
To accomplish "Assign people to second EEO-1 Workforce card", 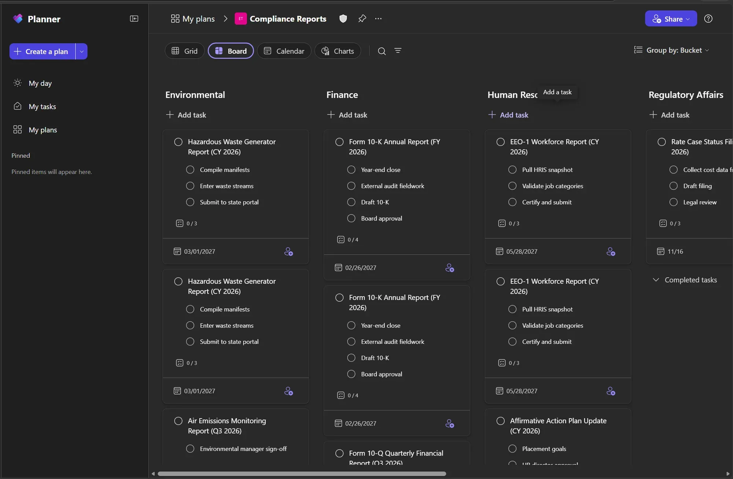I will click(611, 391).
